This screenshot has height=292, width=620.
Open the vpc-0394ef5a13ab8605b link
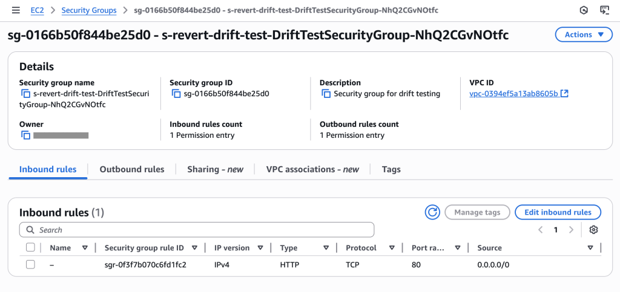tap(513, 94)
